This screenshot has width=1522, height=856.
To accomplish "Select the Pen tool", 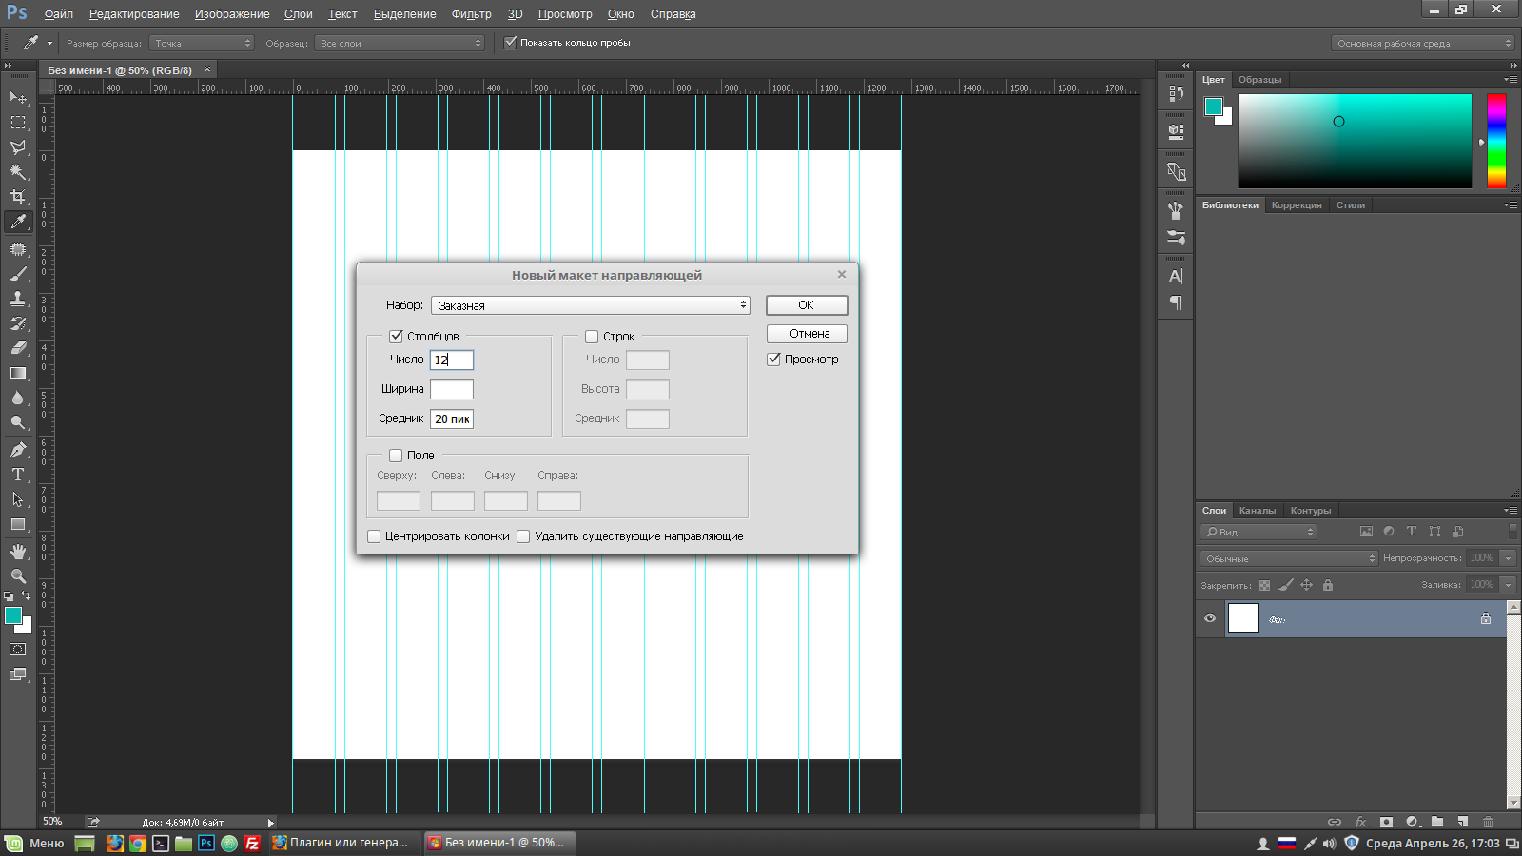I will (18, 450).
